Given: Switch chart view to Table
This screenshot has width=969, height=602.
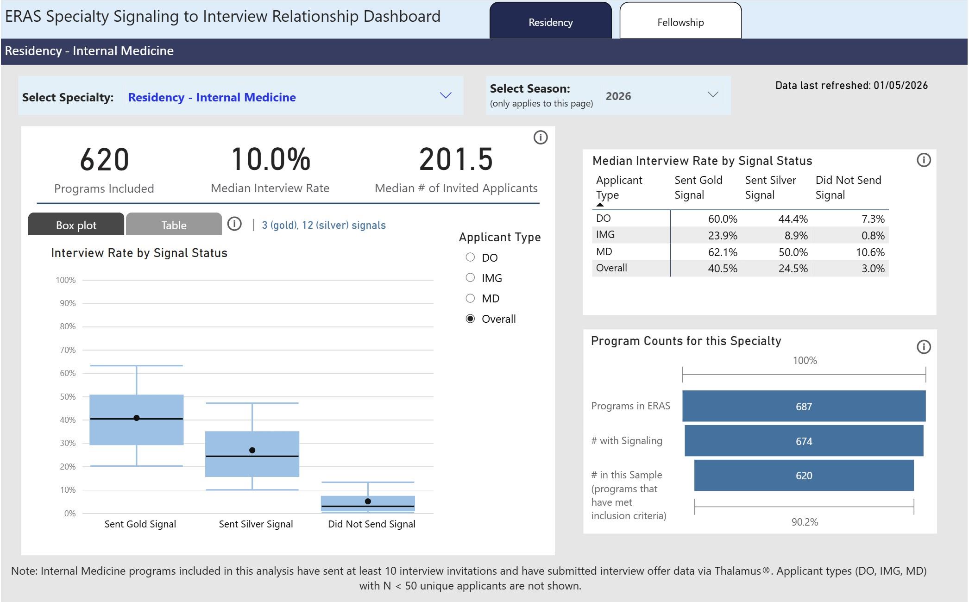Looking at the screenshot, I should [x=174, y=225].
